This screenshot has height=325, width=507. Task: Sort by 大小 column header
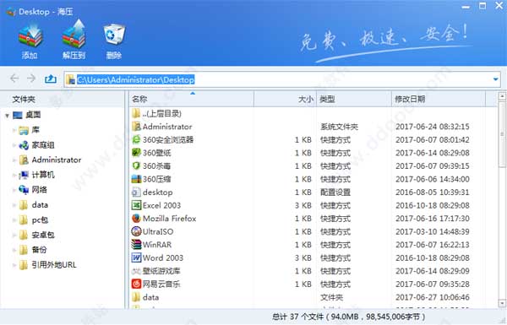(286, 99)
